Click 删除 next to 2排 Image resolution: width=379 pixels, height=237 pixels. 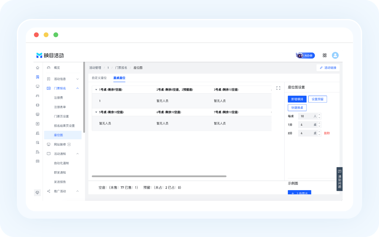click(x=327, y=133)
